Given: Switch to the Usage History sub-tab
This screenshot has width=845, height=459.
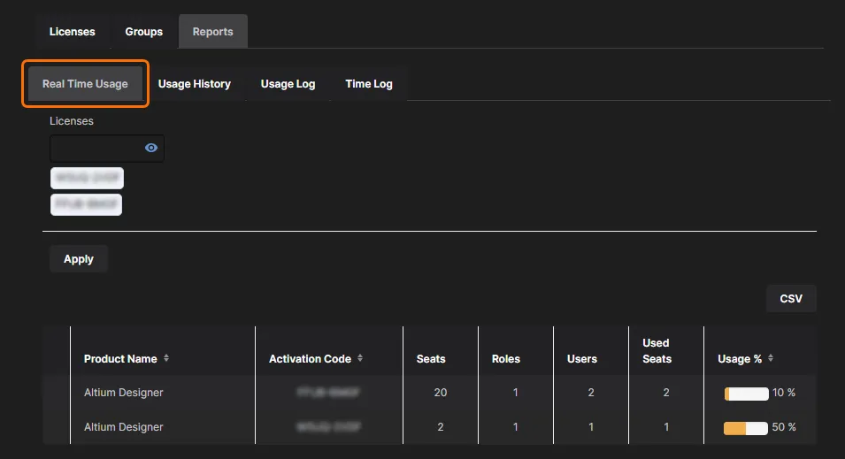Looking at the screenshot, I should (195, 84).
